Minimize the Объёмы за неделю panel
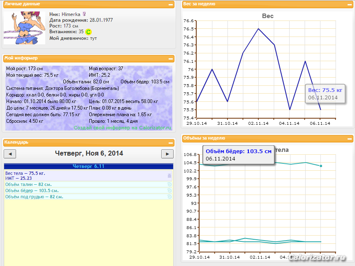Viewport: 355px width, 266px height. [x=350, y=138]
